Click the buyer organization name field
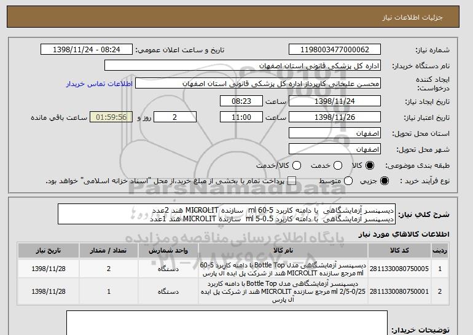Screen dimensions: 473x335 243,66
